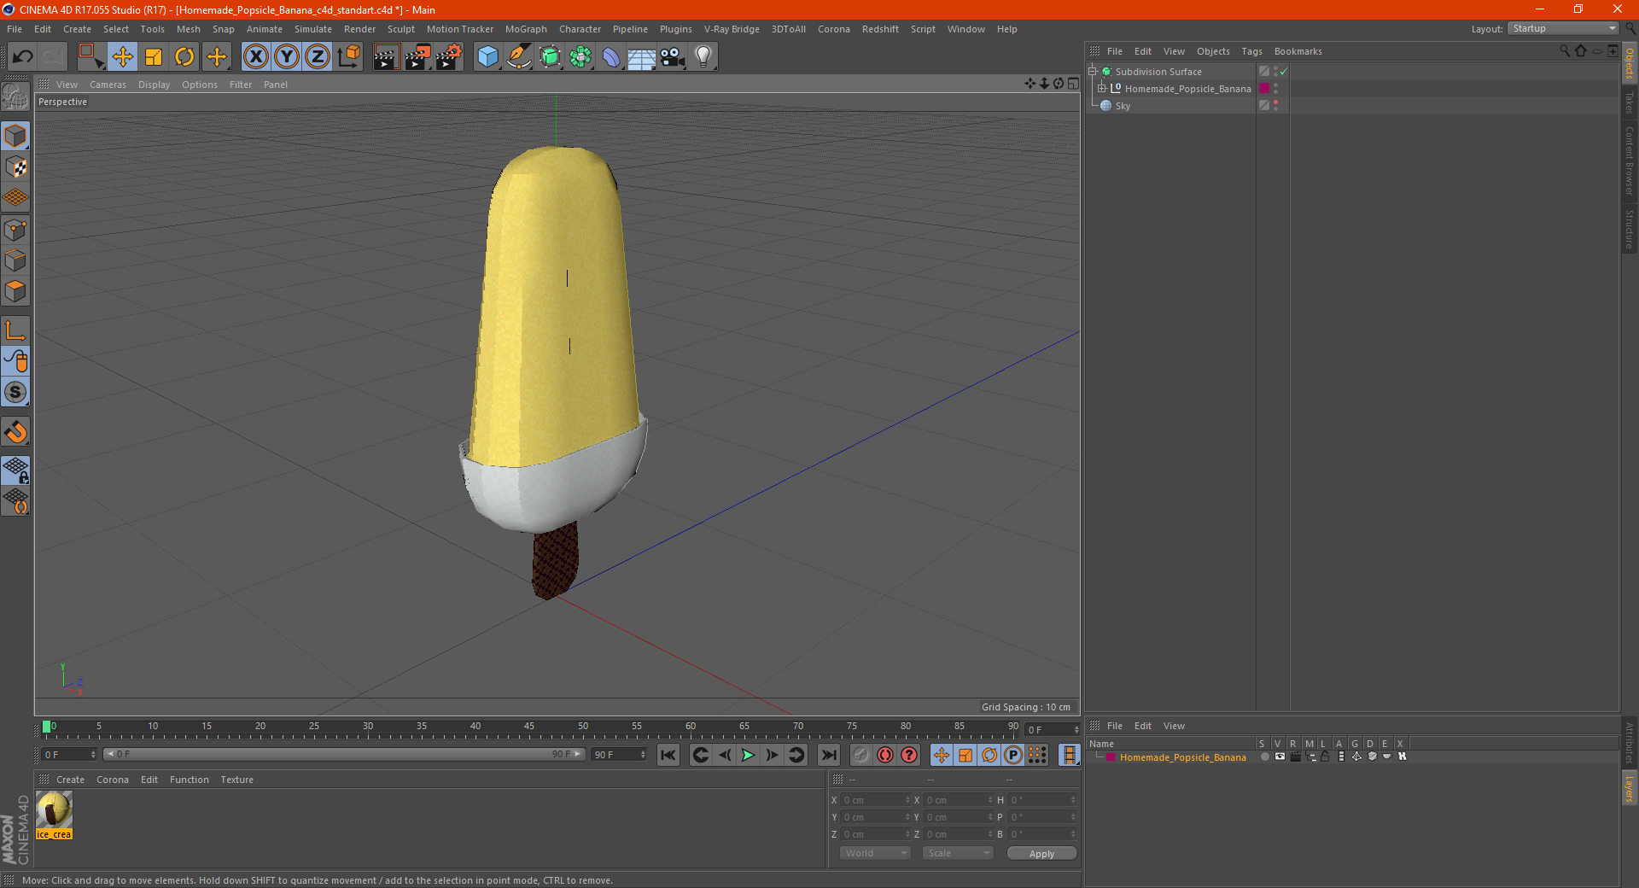Click timeline frame 45 marker
This screenshot has width=1639, height=888.
[529, 727]
